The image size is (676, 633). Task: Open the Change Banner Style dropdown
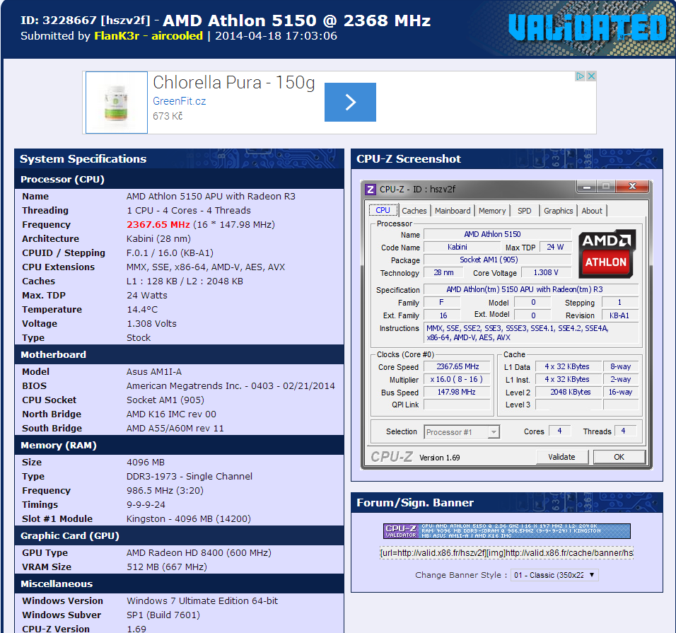554,575
